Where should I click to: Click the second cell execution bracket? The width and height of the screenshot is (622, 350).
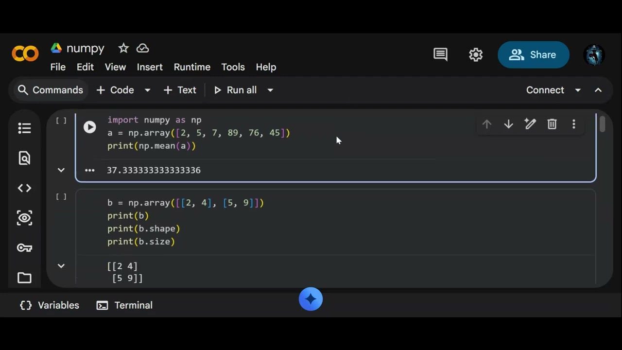click(x=61, y=196)
